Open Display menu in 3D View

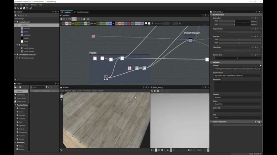[94, 91]
